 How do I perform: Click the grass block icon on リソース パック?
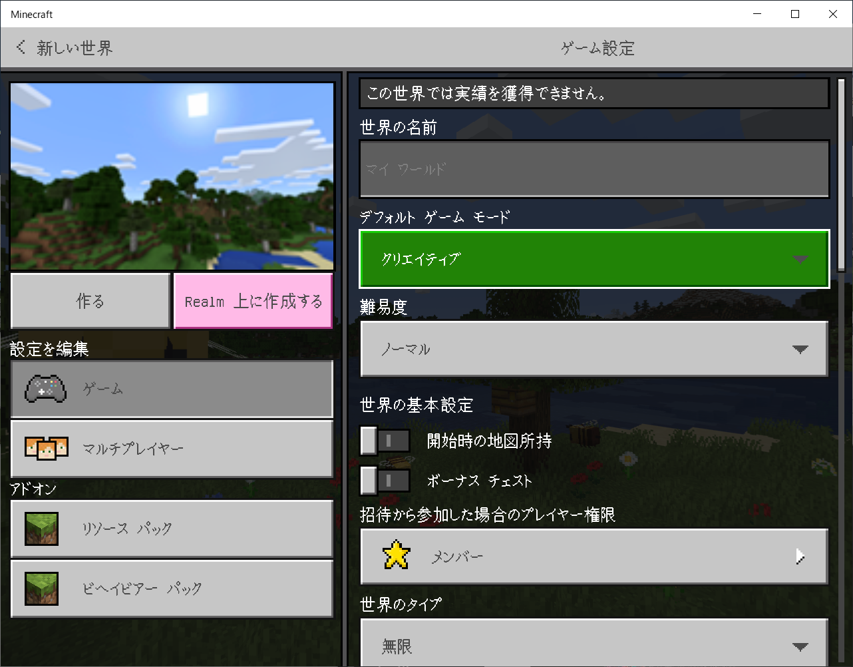click(41, 529)
